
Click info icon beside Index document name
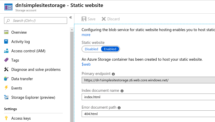[x=122, y=91]
